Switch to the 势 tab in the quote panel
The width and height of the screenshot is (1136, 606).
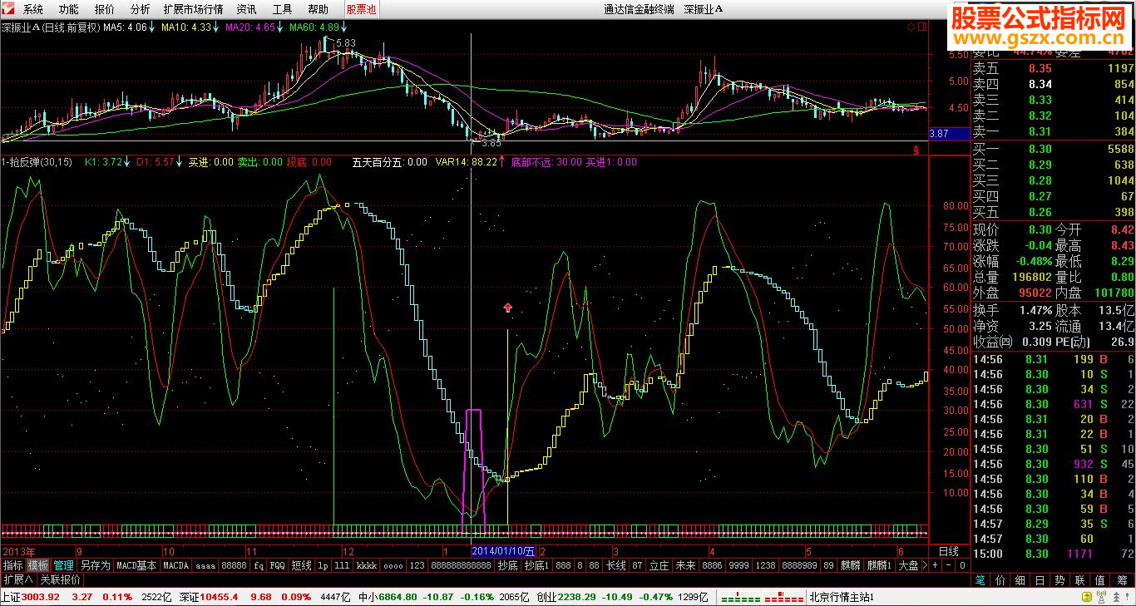[x=1060, y=579]
